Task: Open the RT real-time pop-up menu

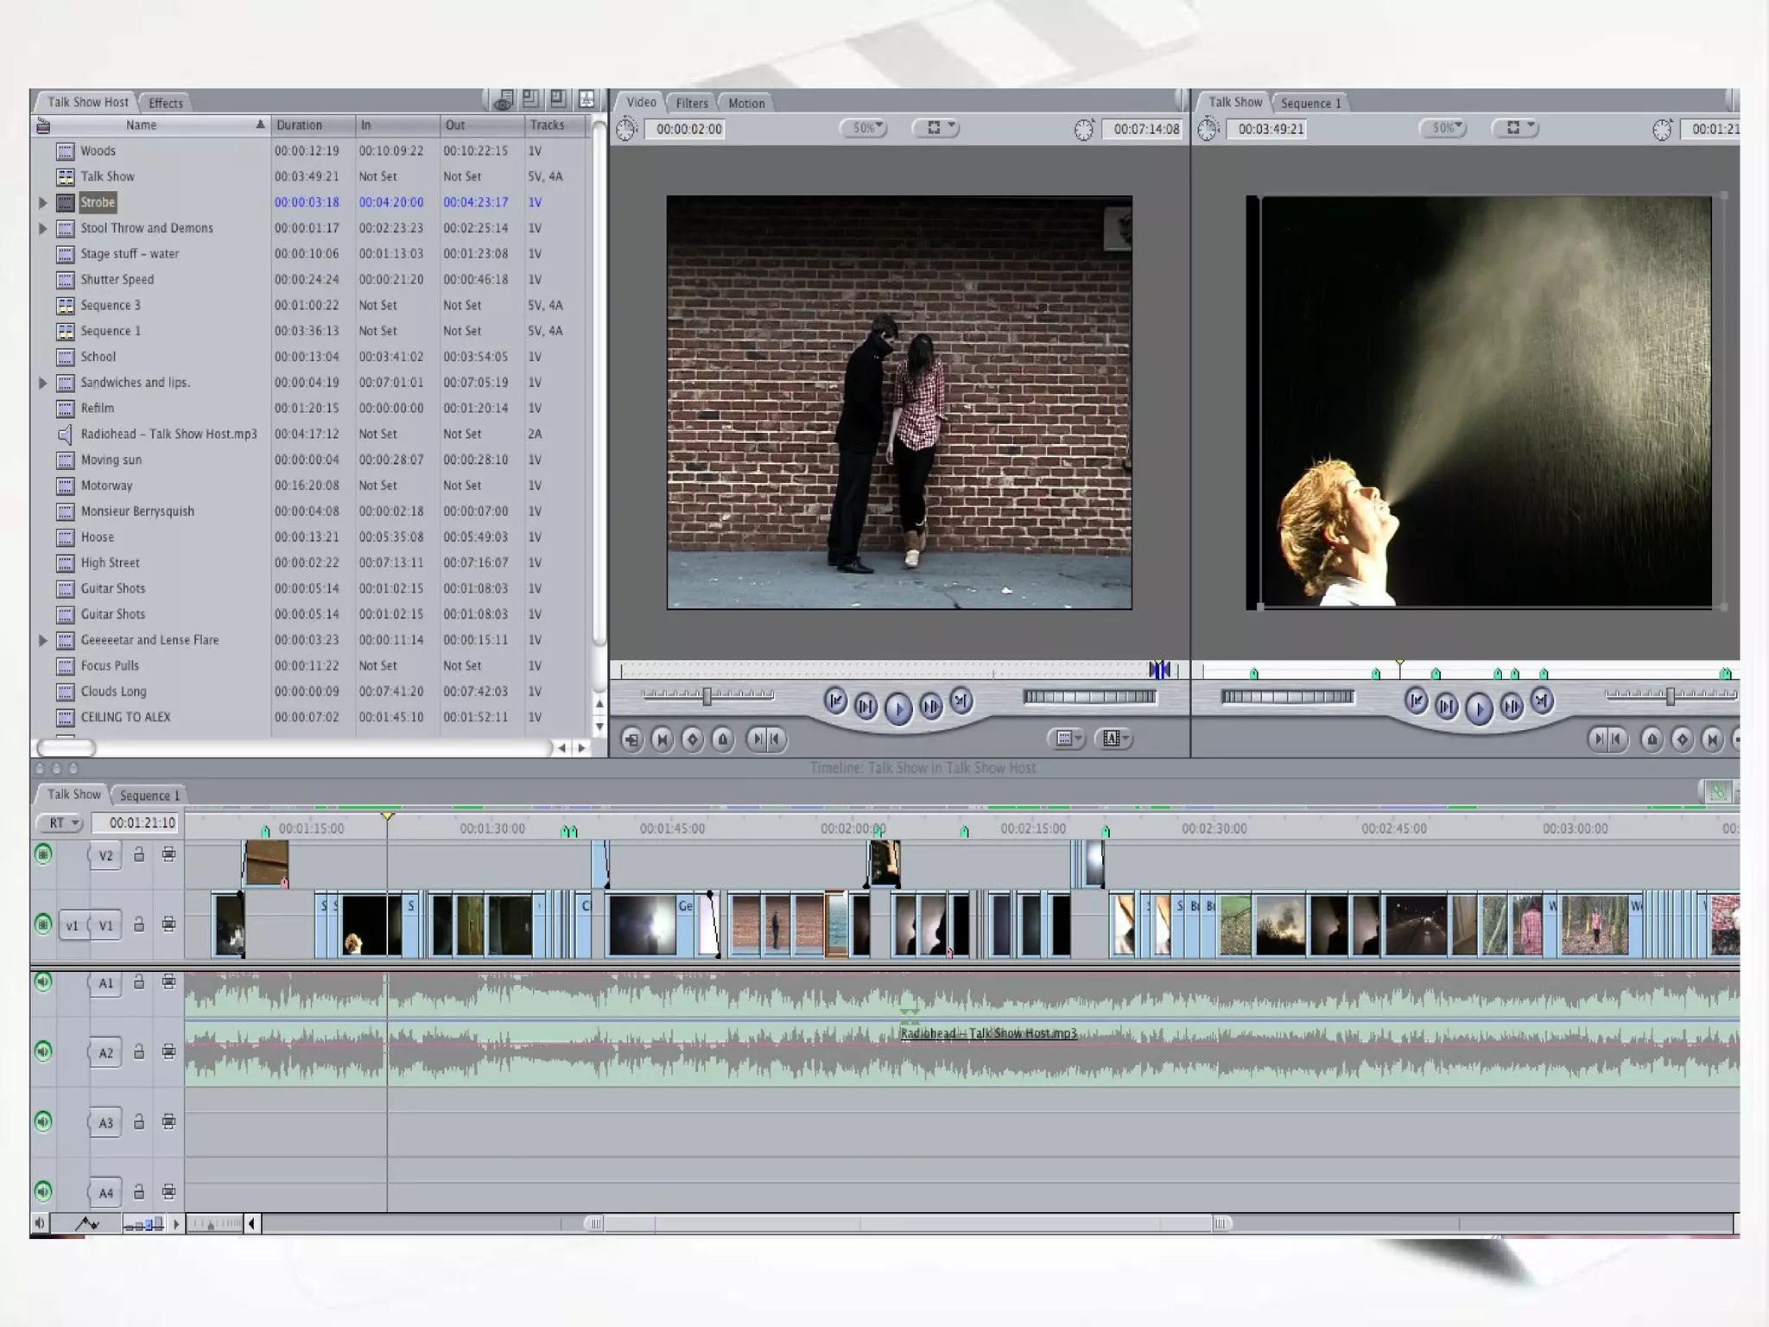Action: pyautogui.click(x=60, y=822)
